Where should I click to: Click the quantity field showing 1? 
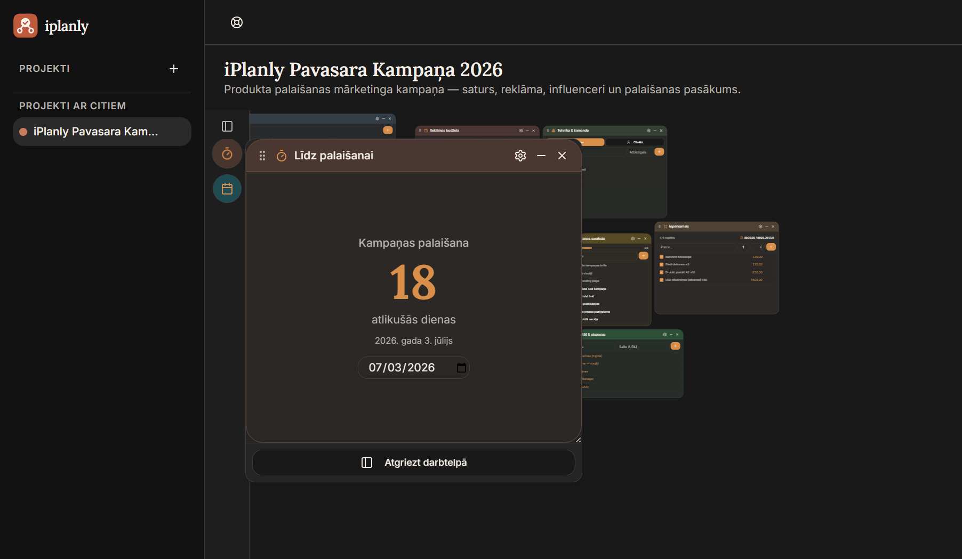(x=743, y=247)
